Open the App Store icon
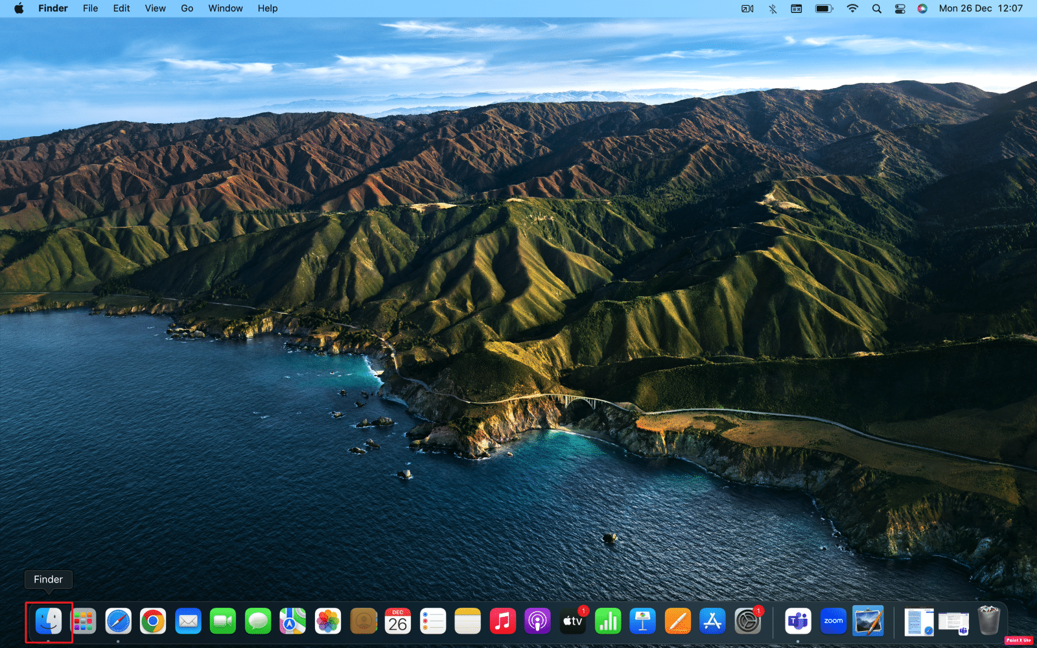 (x=713, y=621)
